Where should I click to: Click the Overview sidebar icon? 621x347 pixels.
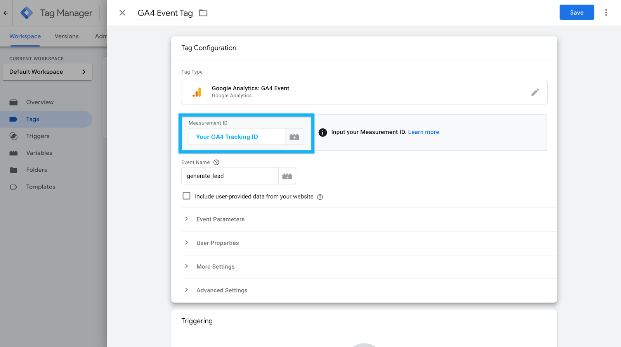14,102
